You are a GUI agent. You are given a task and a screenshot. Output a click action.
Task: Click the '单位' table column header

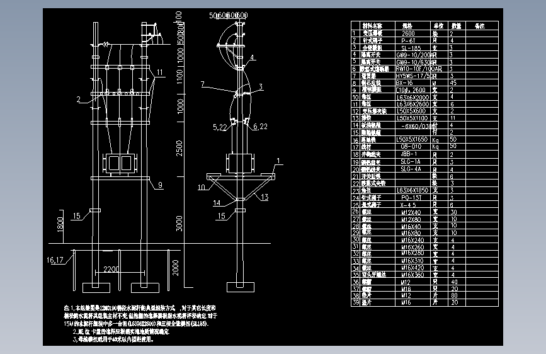[438, 26]
